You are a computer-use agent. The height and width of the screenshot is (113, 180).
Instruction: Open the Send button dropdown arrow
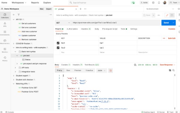[173, 23]
